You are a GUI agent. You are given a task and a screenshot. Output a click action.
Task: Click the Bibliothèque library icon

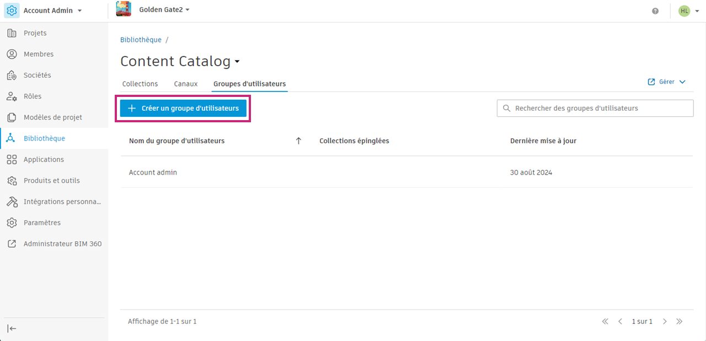coord(12,138)
